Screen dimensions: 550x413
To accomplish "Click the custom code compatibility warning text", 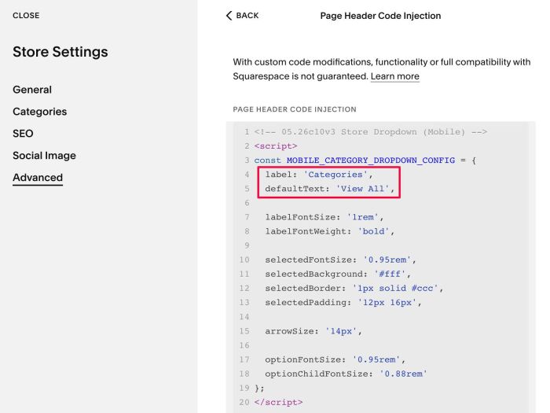I will coord(382,69).
